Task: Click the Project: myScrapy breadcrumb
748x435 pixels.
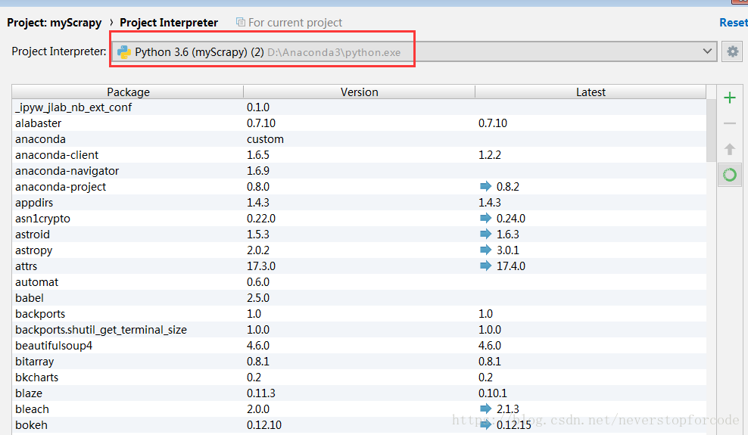Action: point(55,23)
